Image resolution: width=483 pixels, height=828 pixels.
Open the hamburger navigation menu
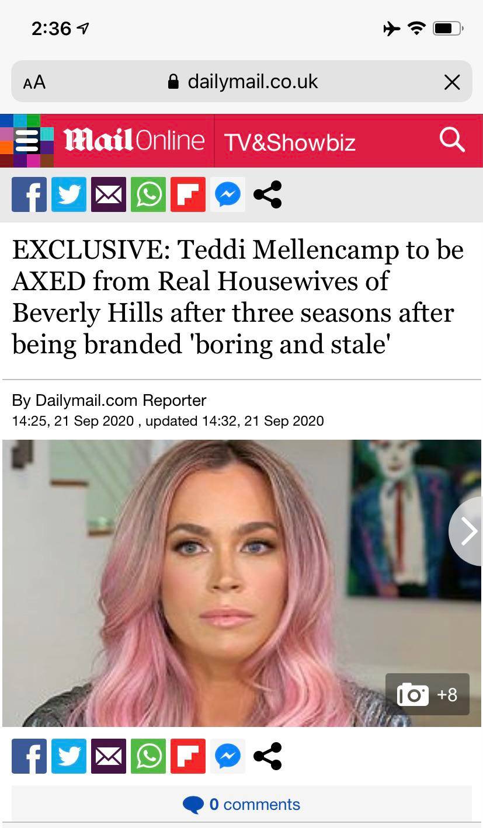tap(27, 141)
